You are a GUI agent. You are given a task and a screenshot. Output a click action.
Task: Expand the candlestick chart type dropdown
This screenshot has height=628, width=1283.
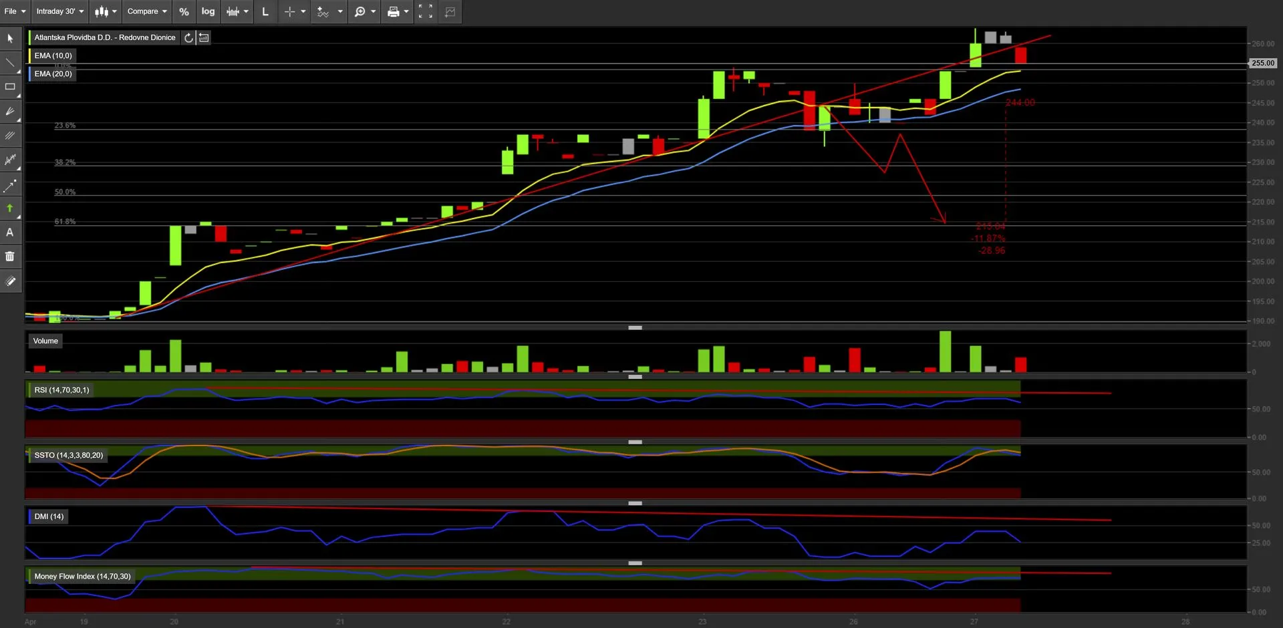point(106,11)
